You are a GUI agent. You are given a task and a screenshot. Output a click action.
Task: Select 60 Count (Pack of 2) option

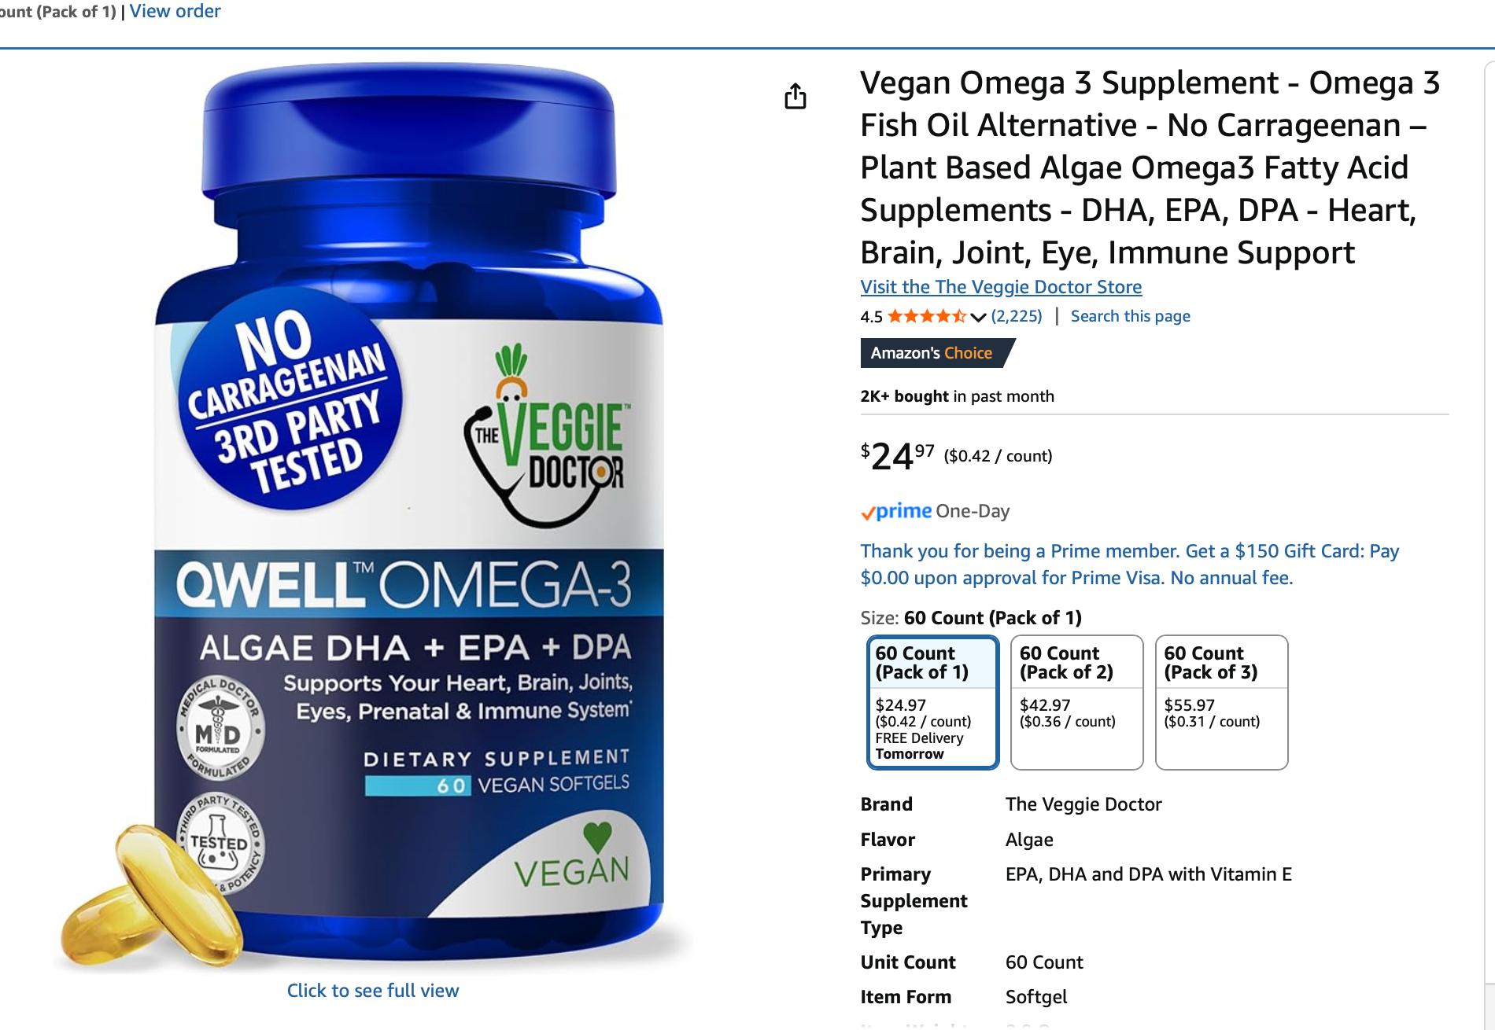(x=1077, y=702)
